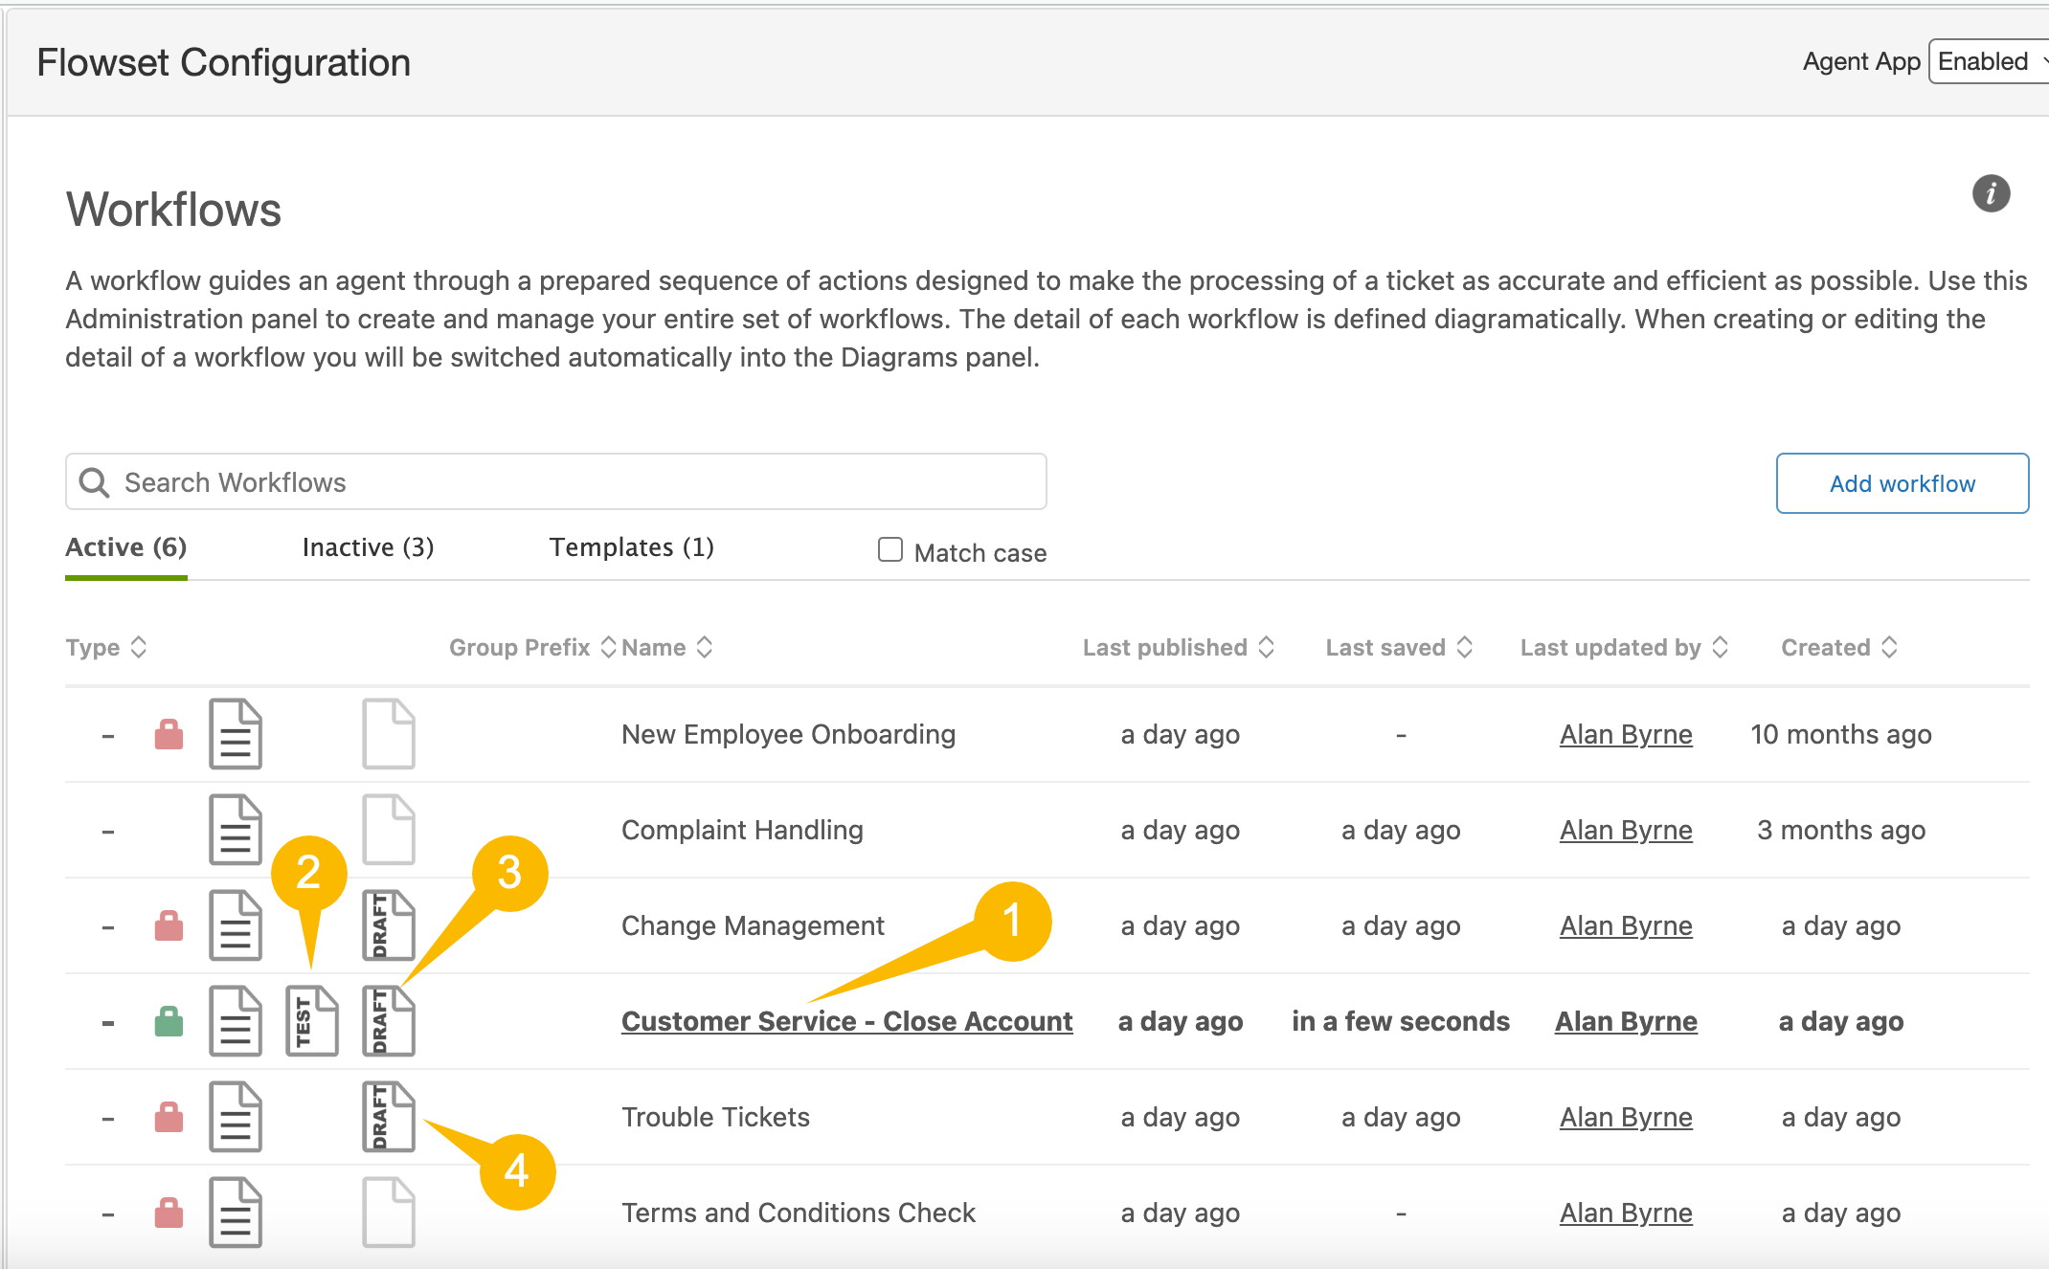Click green lock icon for Customer Service row
Screen dimensions: 2049x1269
(169, 1021)
